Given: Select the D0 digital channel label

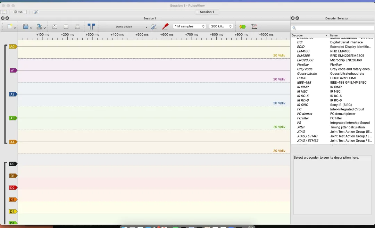Looking at the screenshot, I should [x=13, y=164].
